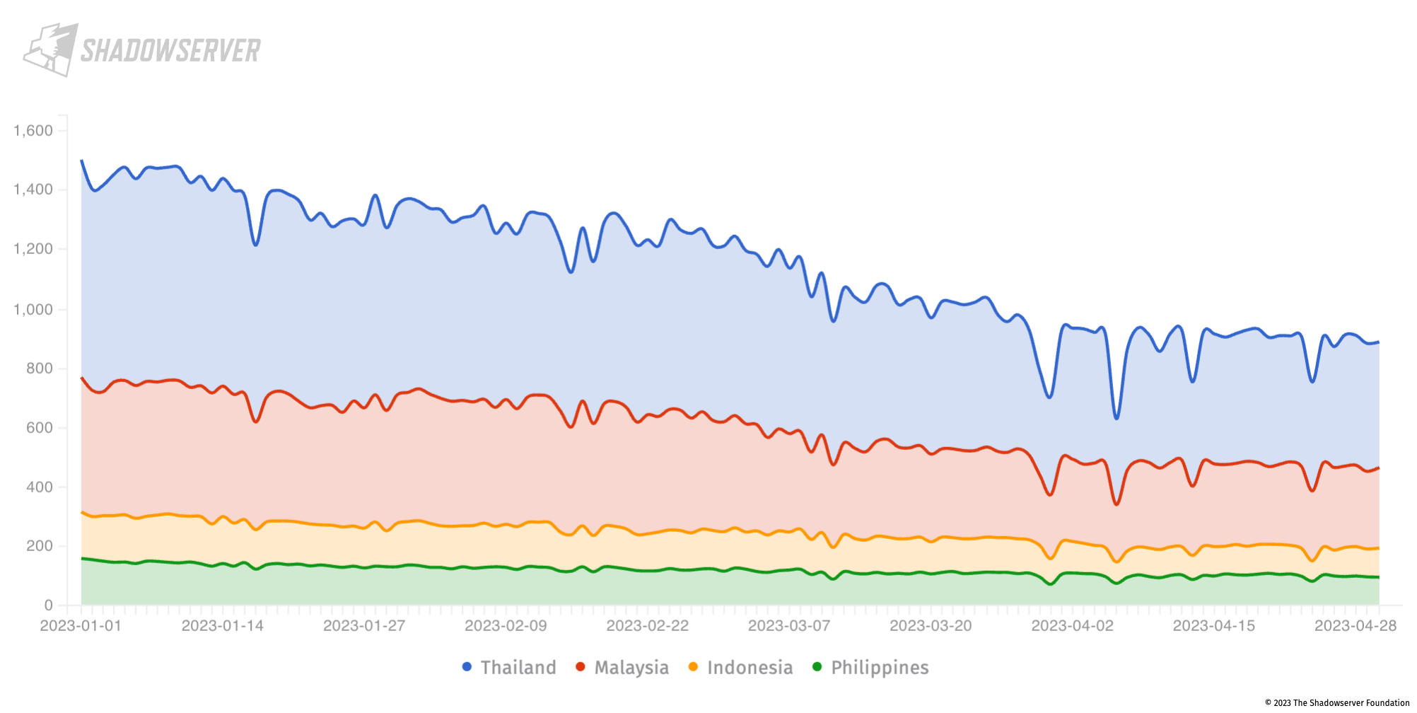Click the blue Thailand legend dot
This screenshot has width=1417, height=713.
(467, 667)
